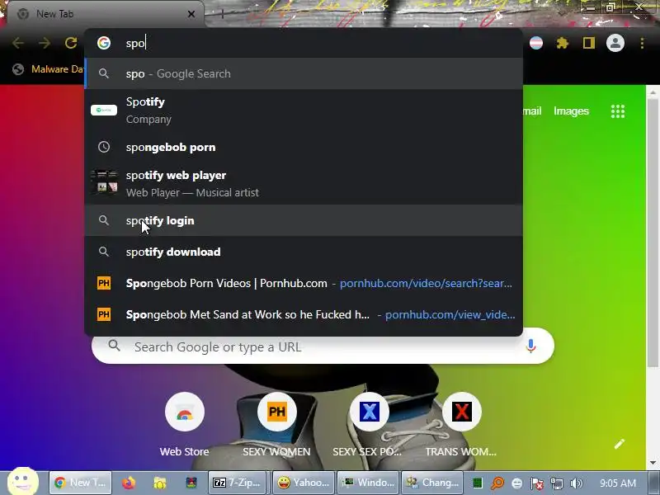660x495 pixels.
Task: Go back using the browser back arrow
Action: [18, 43]
